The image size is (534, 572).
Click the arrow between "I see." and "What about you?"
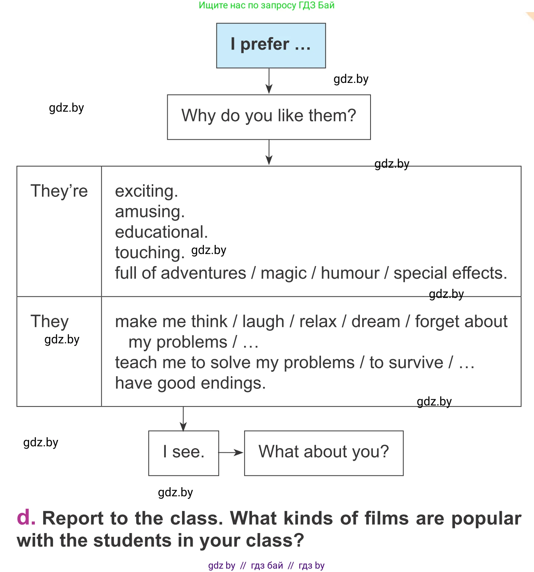[x=231, y=452]
